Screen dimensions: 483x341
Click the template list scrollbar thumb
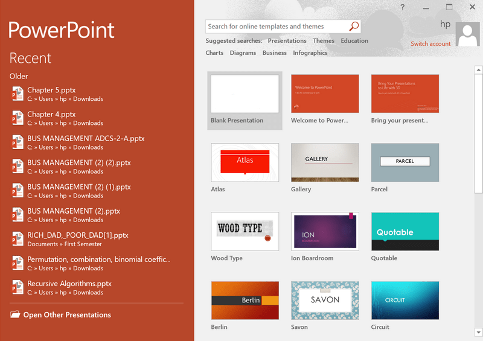(x=478, y=133)
